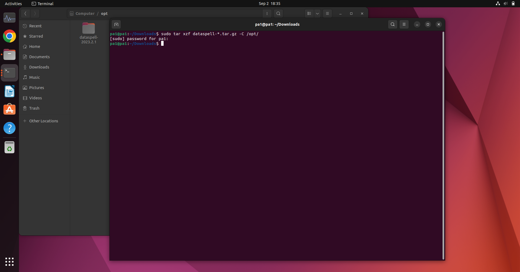Search within the Terminal window
The height and width of the screenshot is (272, 520).
392,24
